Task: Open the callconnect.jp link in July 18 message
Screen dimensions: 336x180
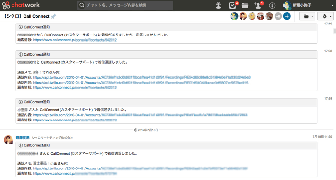Action: 75,174
